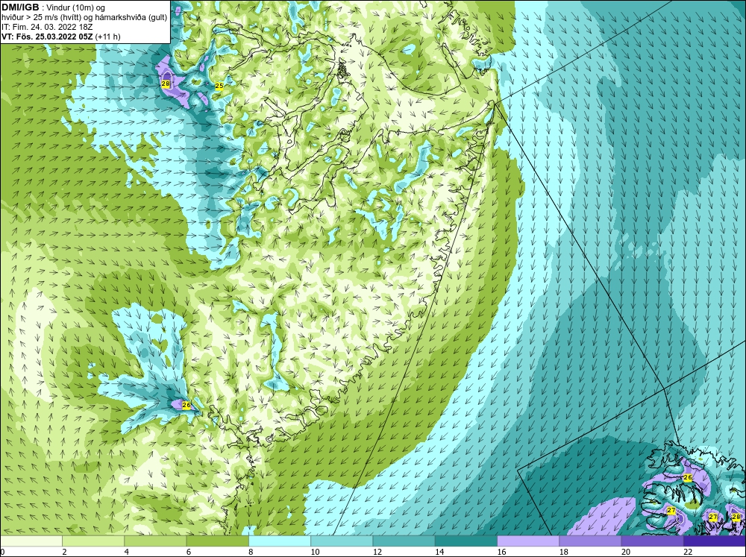Click the legend scale value "12"
This screenshot has width=746, height=557.
tap(377, 552)
